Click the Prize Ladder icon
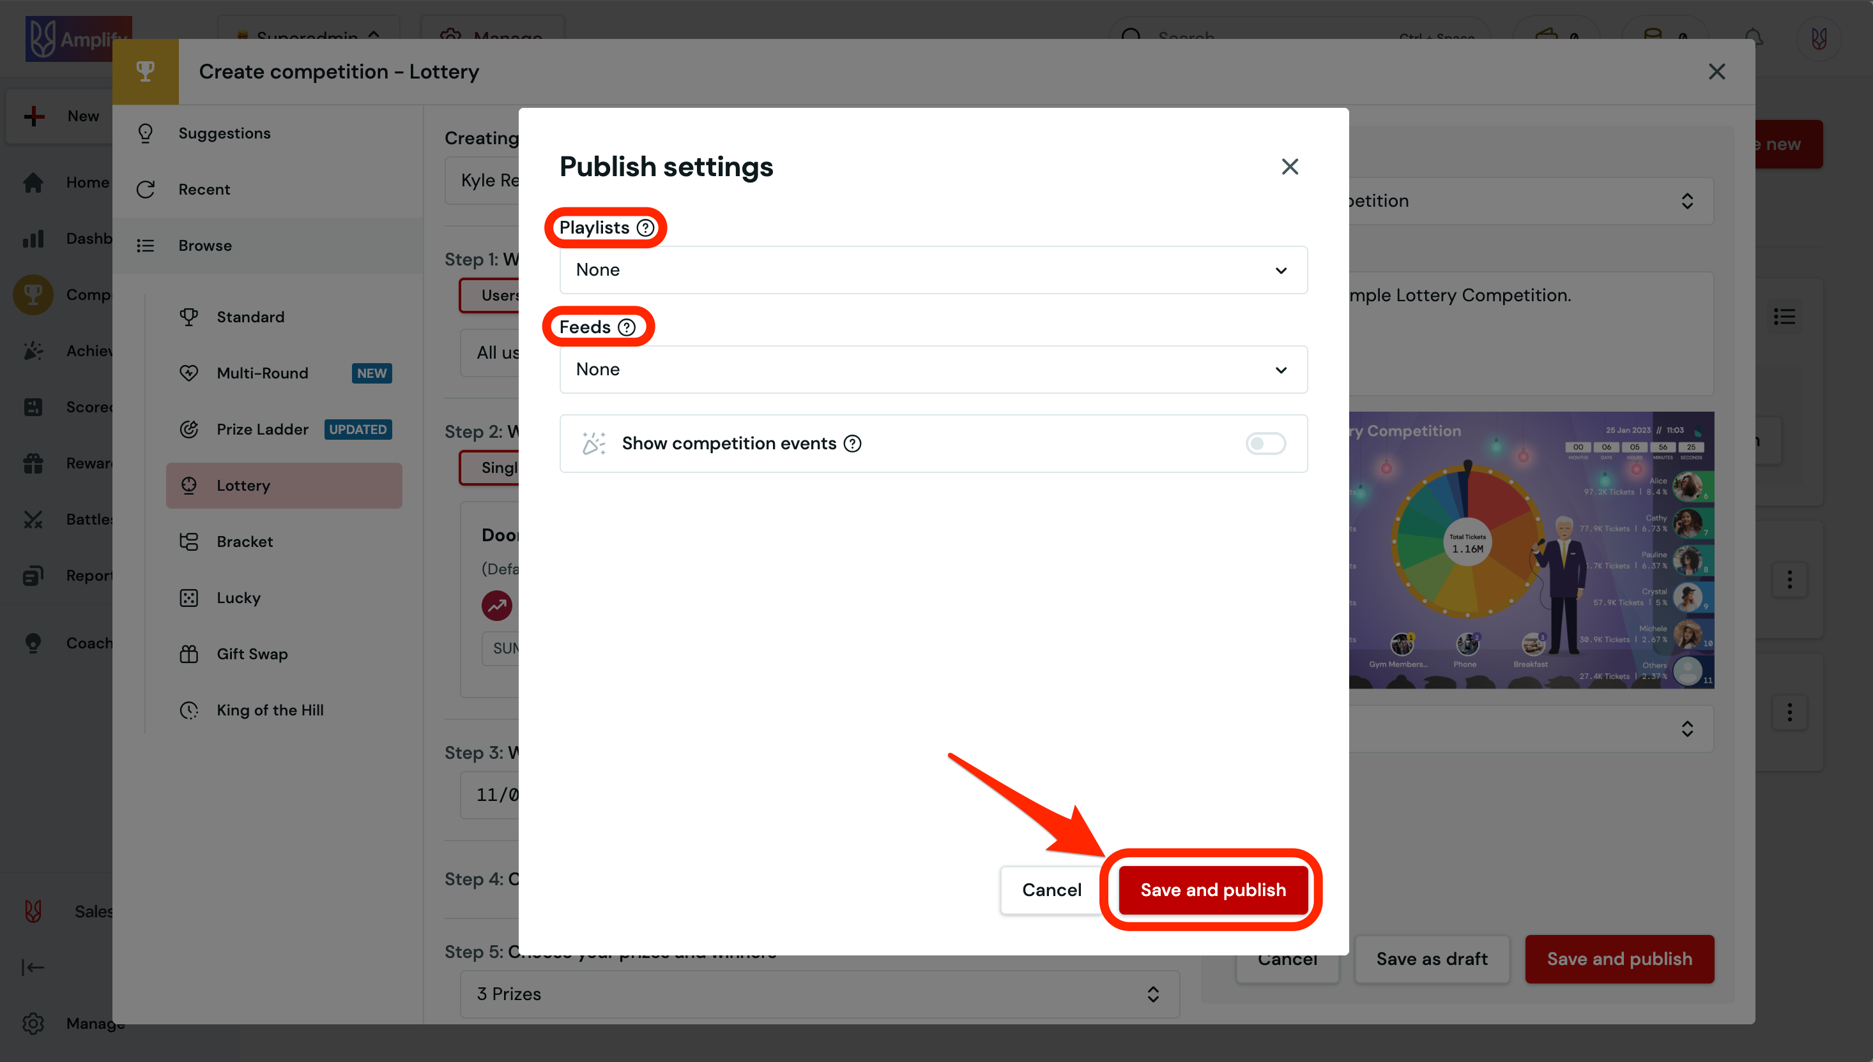This screenshot has width=1873, height=1062. tap(189, 429)
